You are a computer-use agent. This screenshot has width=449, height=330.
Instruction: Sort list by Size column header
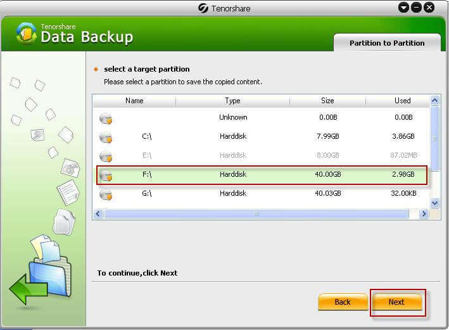[327, 101]
